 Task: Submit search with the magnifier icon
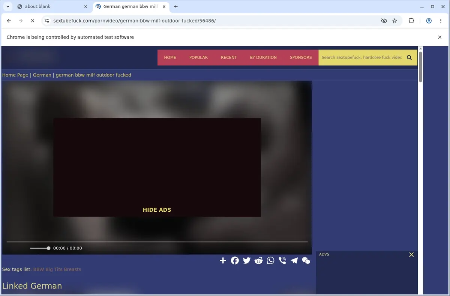[409, 57]
